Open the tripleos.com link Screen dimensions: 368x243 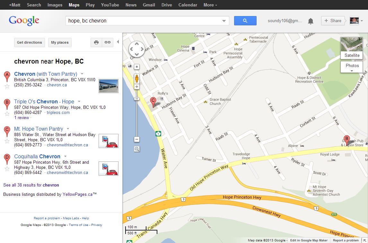pos(58,113)
